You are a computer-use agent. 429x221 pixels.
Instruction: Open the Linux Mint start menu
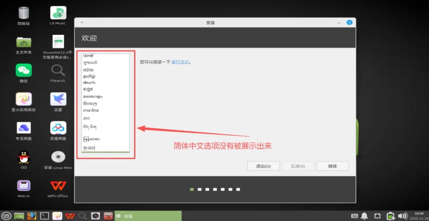pyautogui.click(x=7, y=216)
